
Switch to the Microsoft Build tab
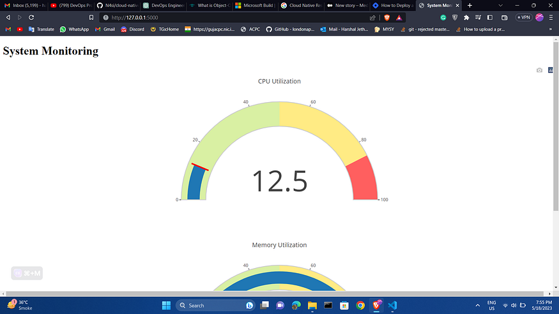[256, 5]
